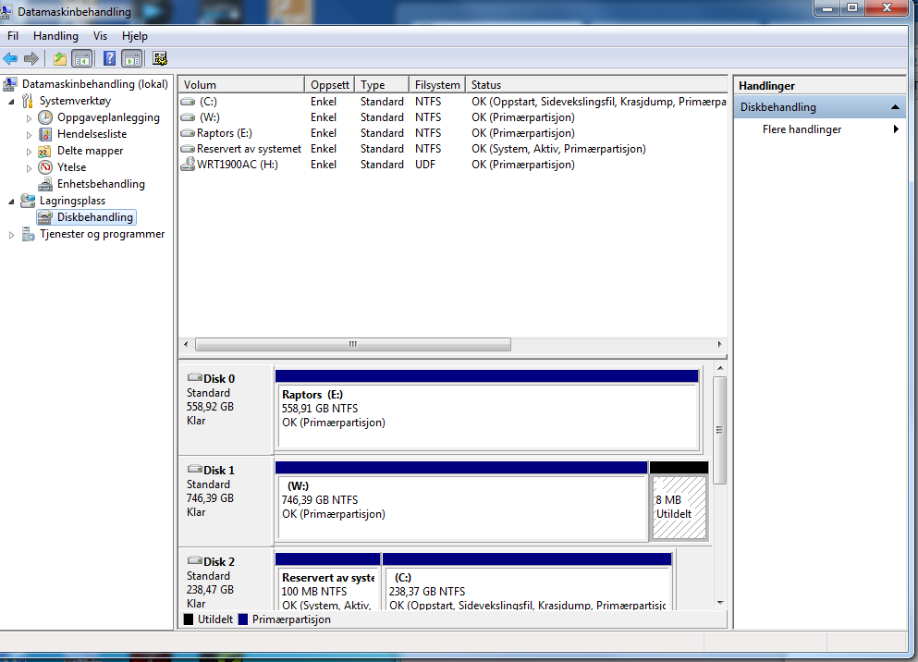Click the Lagringsplass storage icon
Screen dimensions: 918x662
pyautogui.click(x=28, y=201)
